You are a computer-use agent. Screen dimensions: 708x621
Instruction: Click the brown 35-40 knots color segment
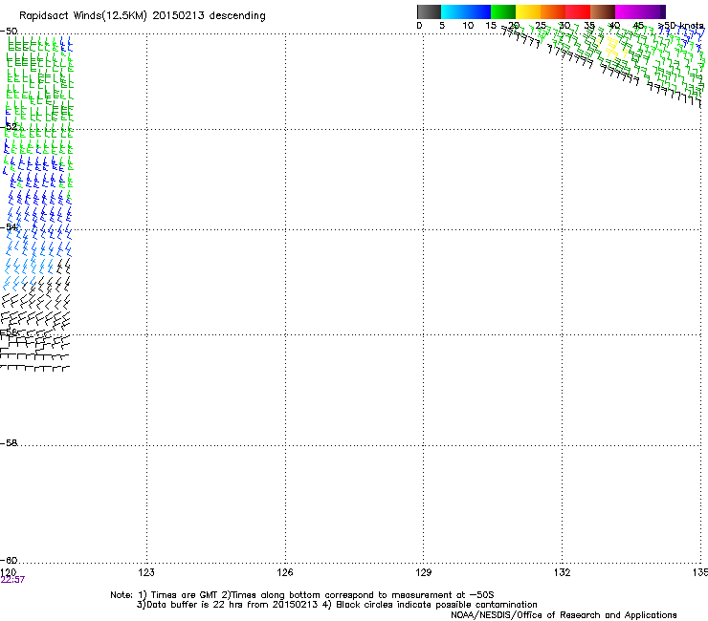[603, 11]
